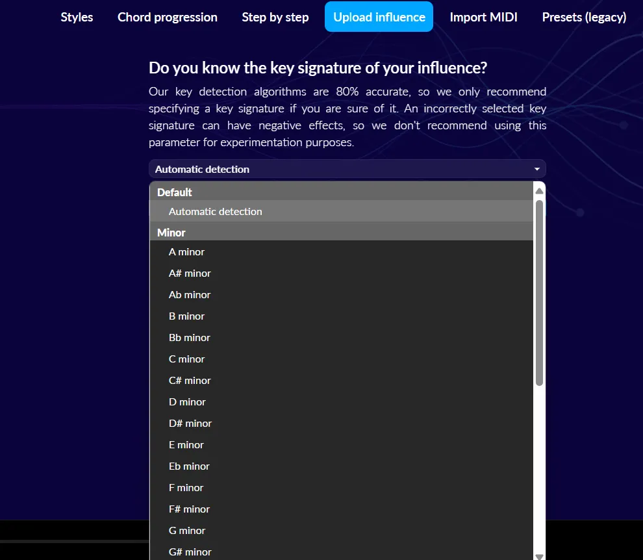Select C minor key option
The image size is (643, 560).
186,359
